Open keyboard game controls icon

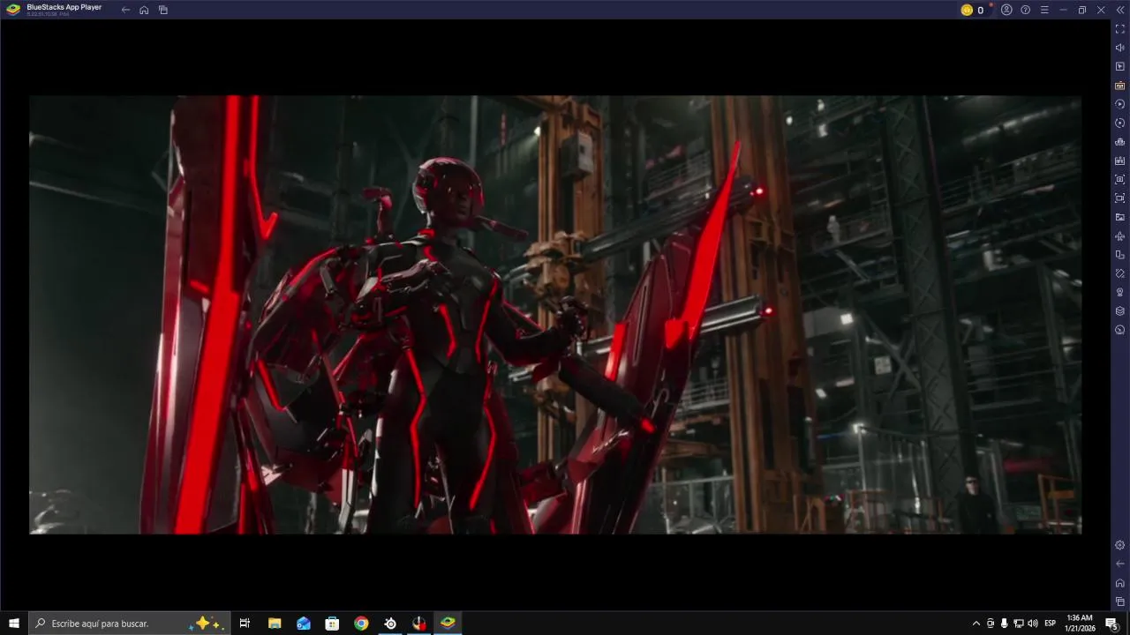pos(1120,86)
